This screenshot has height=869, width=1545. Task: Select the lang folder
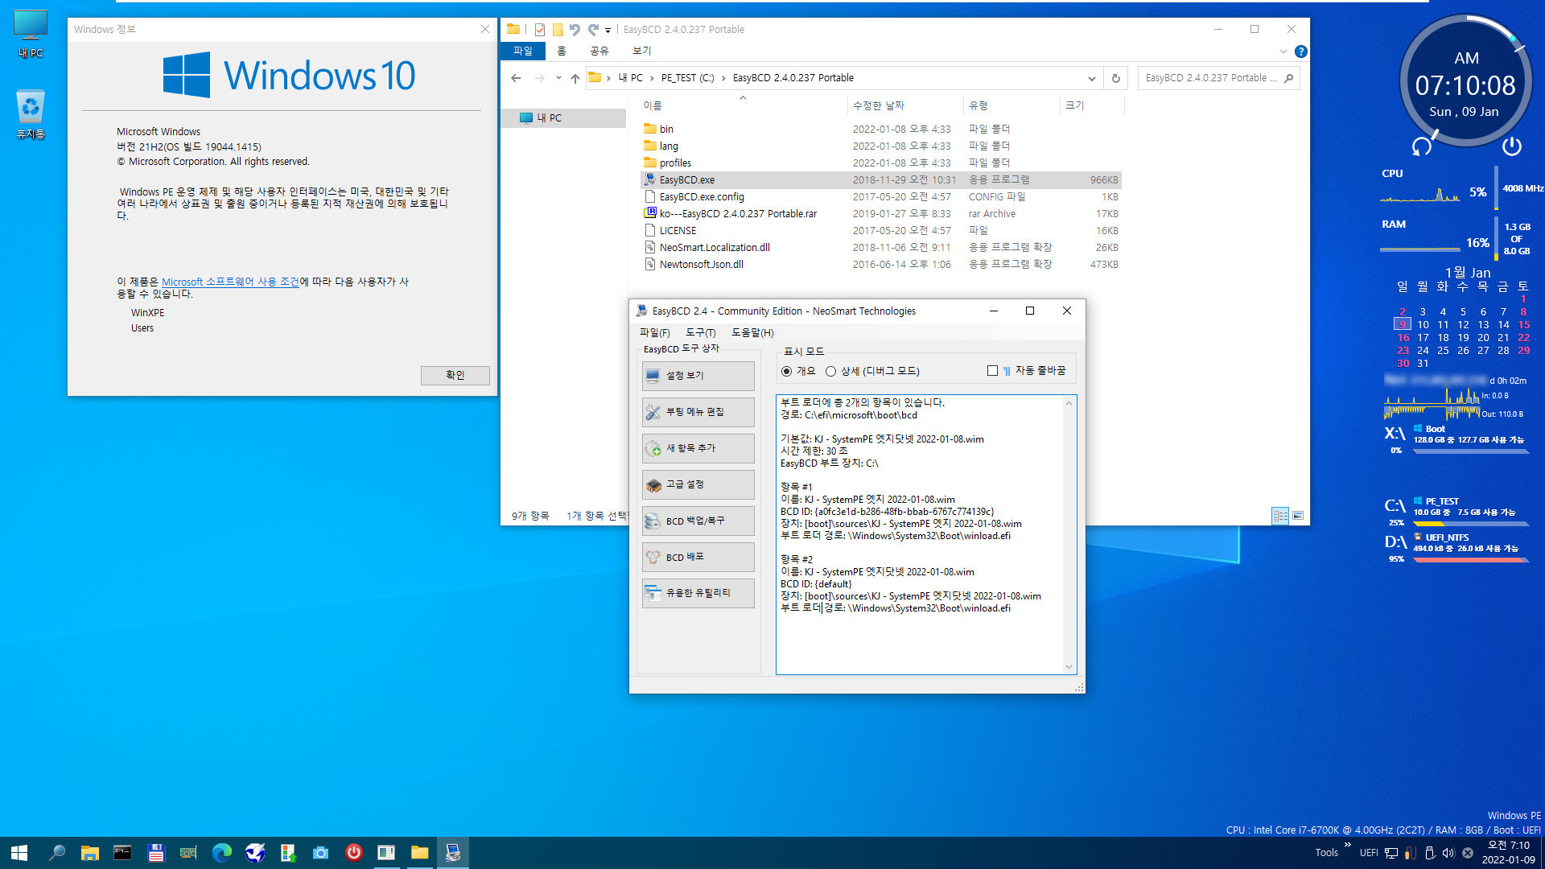pyautogui.click(x=881, y=146)
